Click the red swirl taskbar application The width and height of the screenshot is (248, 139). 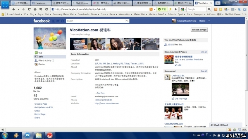click(50, 136)
